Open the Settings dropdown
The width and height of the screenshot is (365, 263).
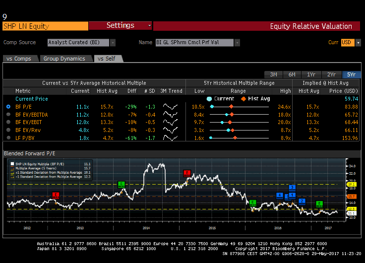(121, 26)
